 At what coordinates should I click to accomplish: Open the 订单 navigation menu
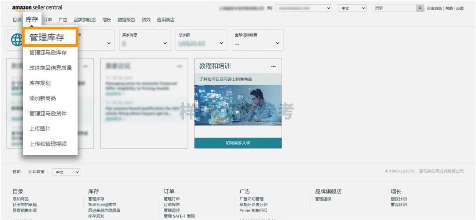point(47,20)
